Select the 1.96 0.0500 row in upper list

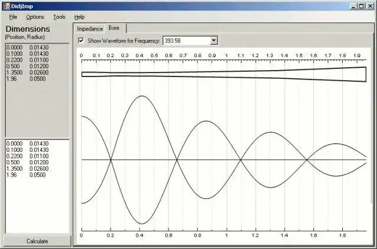coord(26,79)
